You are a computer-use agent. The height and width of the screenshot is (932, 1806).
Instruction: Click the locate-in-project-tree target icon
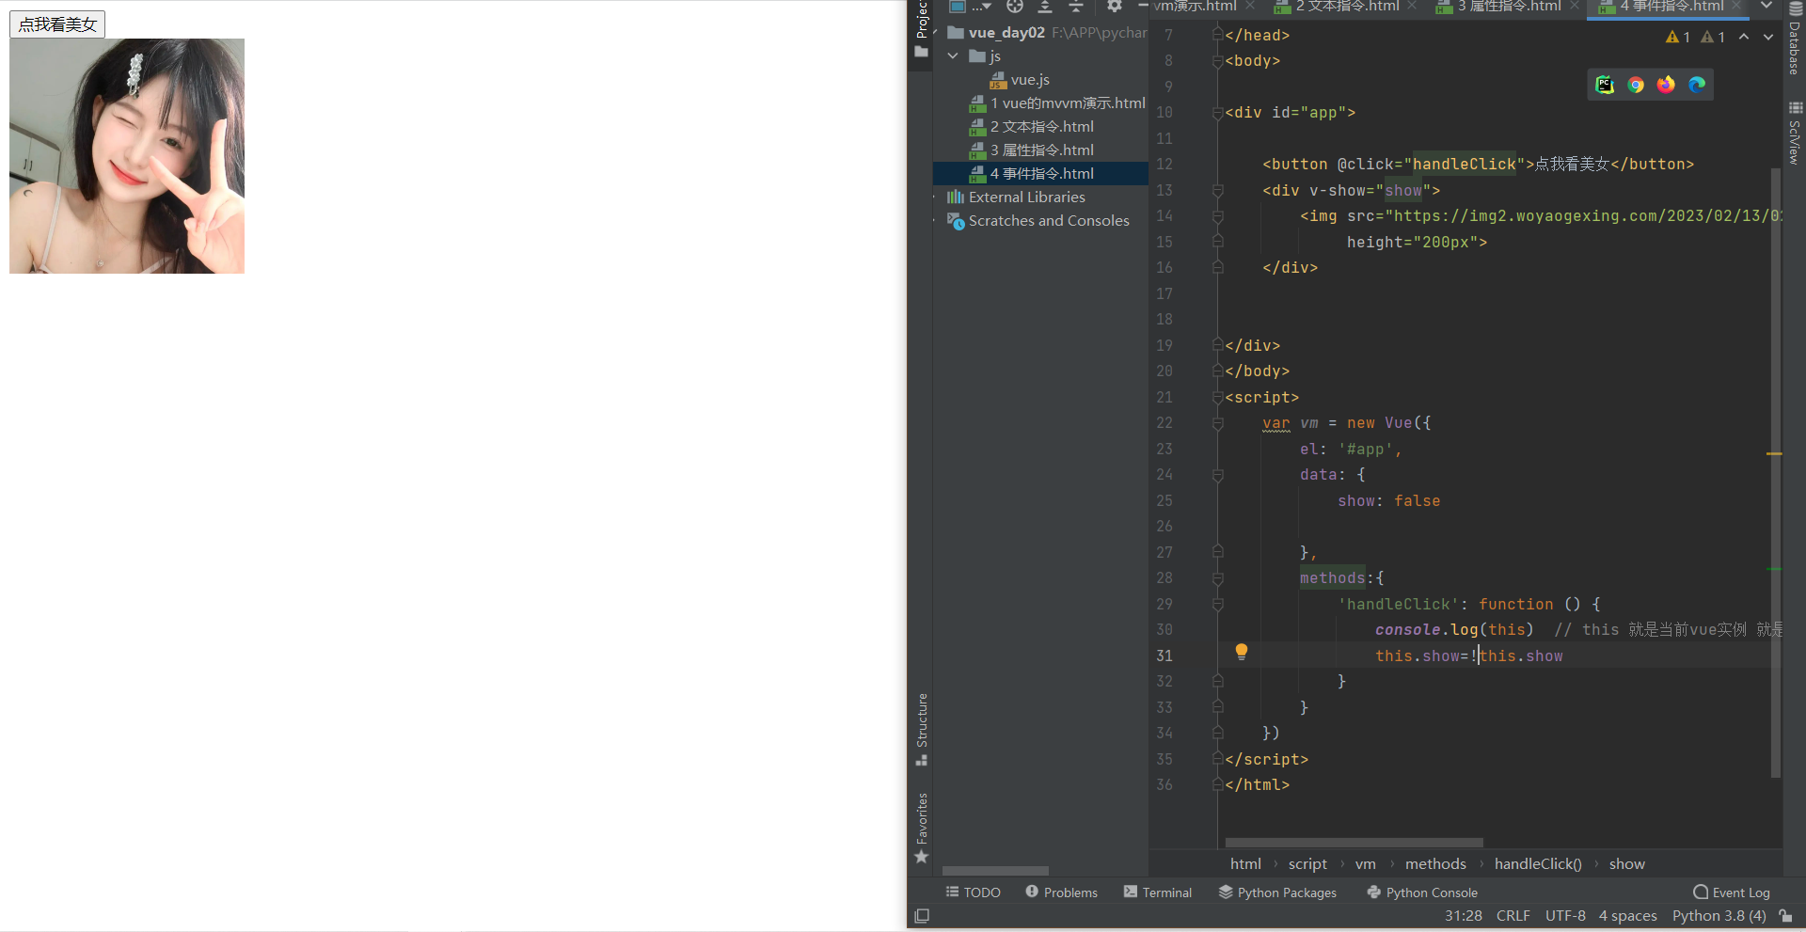[x=1014, y=7]
